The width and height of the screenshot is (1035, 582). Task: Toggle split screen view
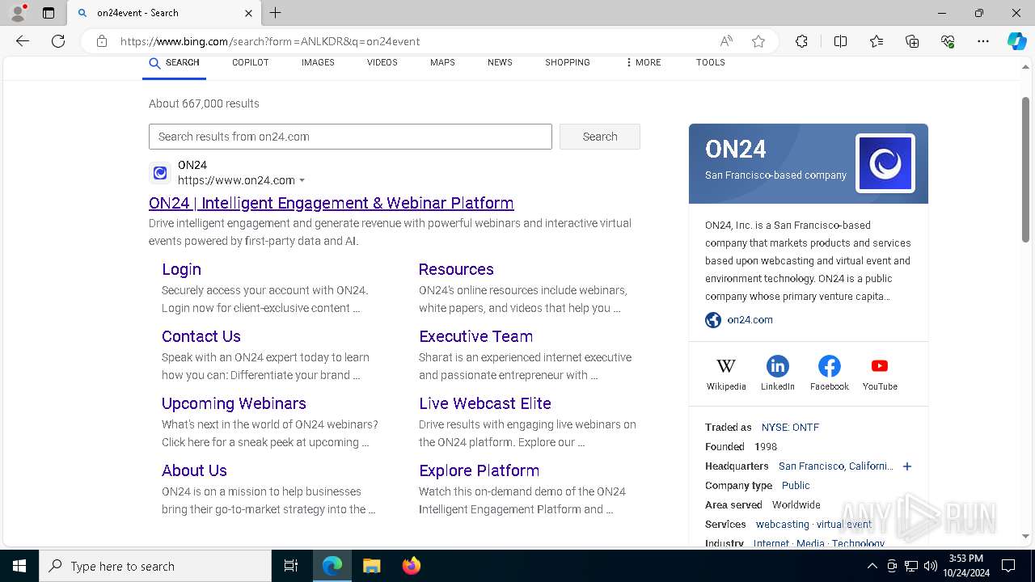(x=840, y=41)
